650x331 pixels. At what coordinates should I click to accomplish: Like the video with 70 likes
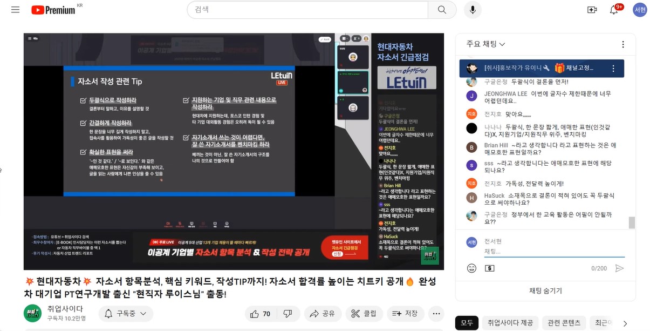click(x=261, y=314)
